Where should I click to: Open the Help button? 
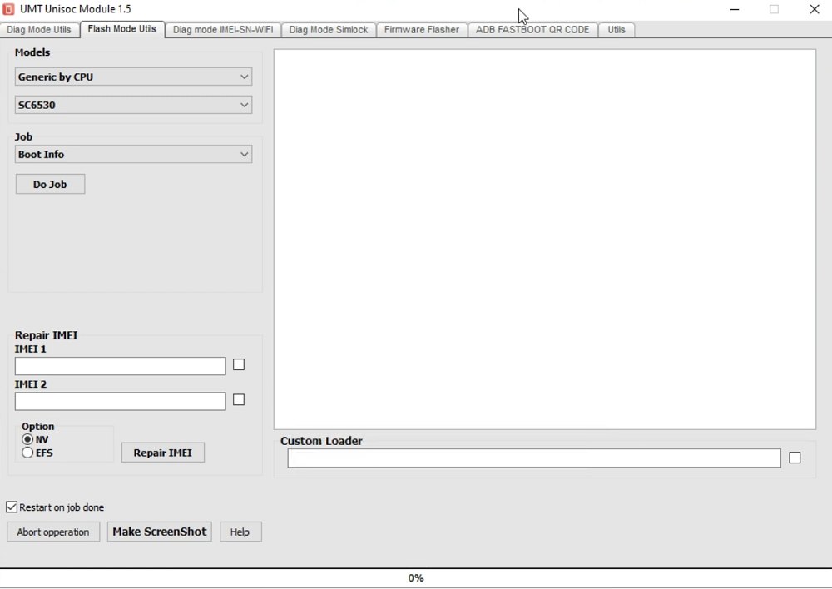click(240, 532)
